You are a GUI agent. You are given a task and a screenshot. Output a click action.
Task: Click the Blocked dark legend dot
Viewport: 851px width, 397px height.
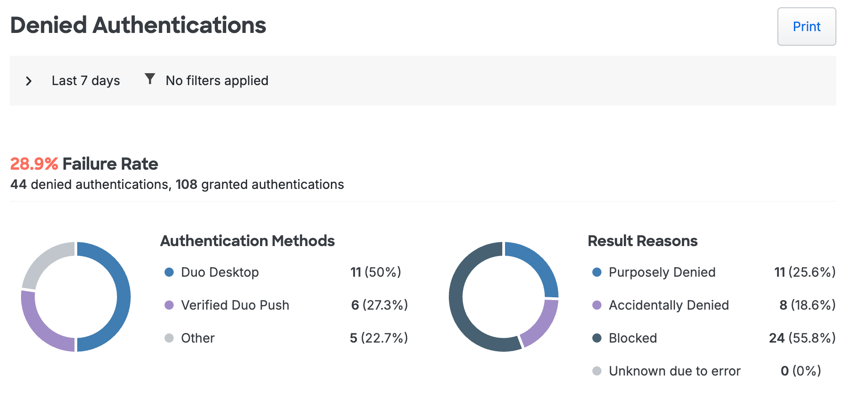596,338
